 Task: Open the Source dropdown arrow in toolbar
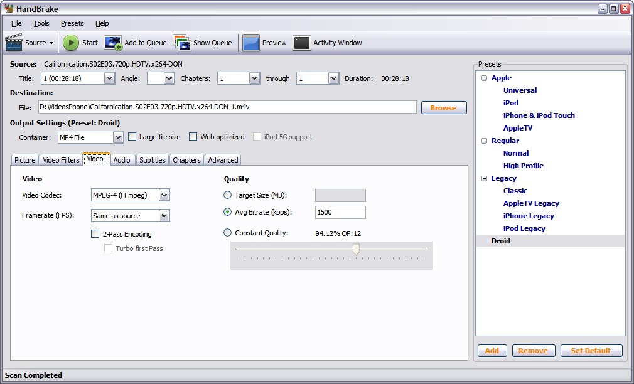tap(51, 43)
